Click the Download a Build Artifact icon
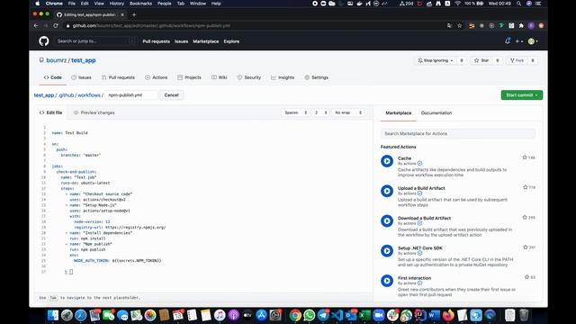576x324 pixels. 387,220
